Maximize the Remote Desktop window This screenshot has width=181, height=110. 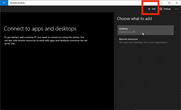click(x=169, y=3)
